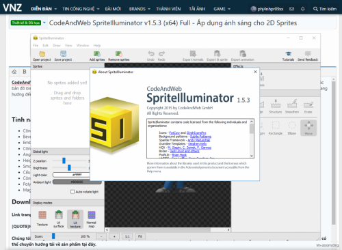Click the Export lit sprite icon
The height and width of the screenshot is (250, 342).
[x=217, y=54]
